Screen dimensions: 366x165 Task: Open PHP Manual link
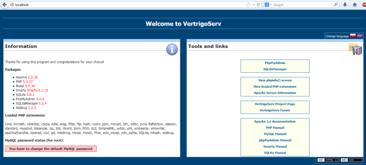275,128
